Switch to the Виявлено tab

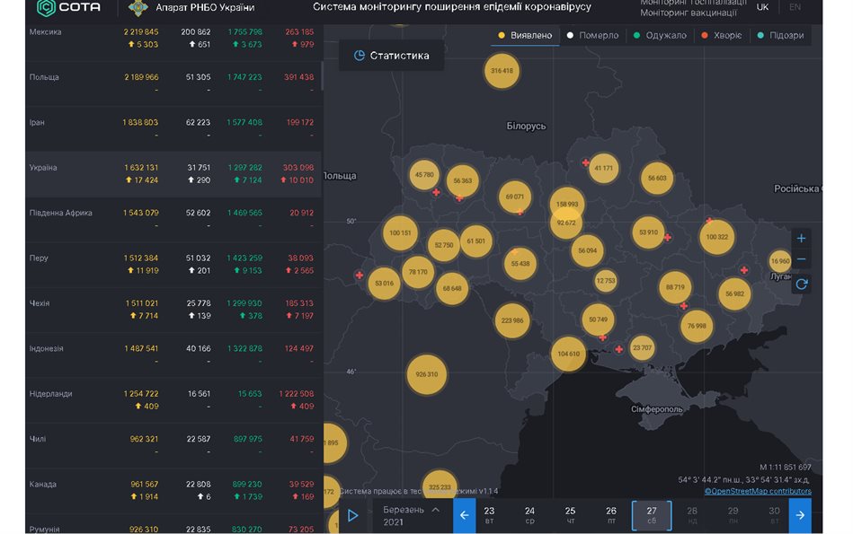[525, 35]
